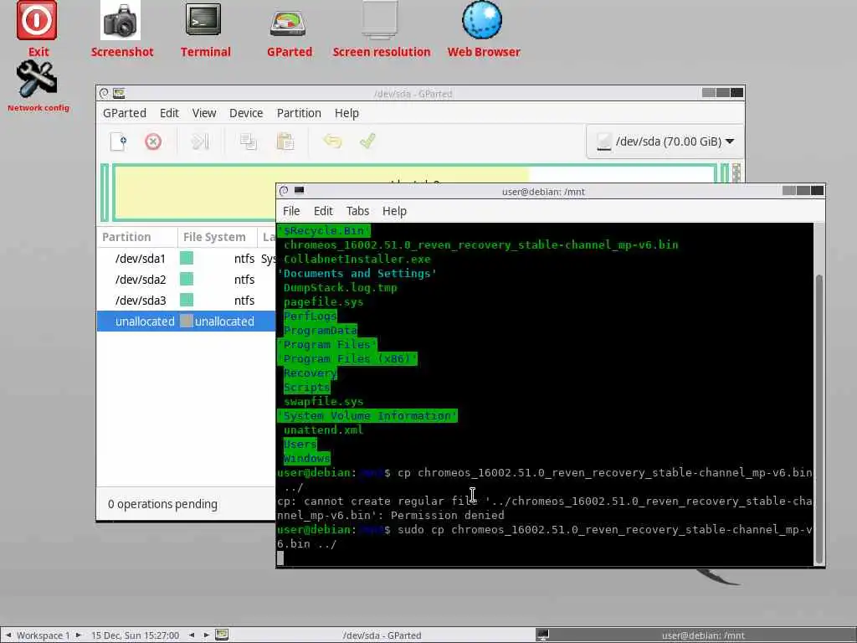Click the Paste partition toolbar icon in GParted

pyautogui.click(x=285, y=141)
